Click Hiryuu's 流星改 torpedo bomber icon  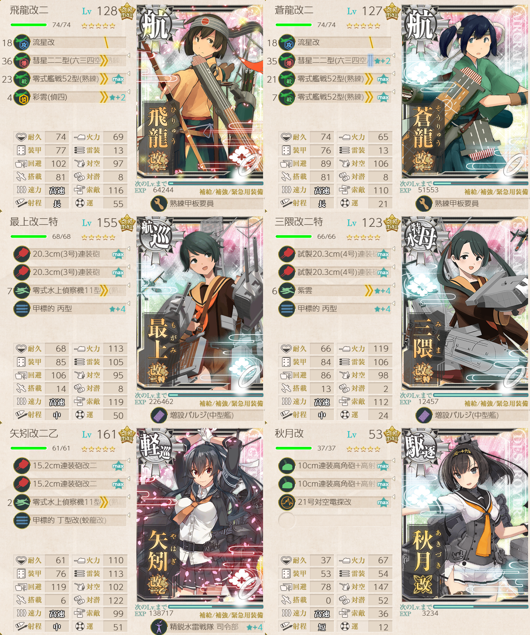(22, 43)
